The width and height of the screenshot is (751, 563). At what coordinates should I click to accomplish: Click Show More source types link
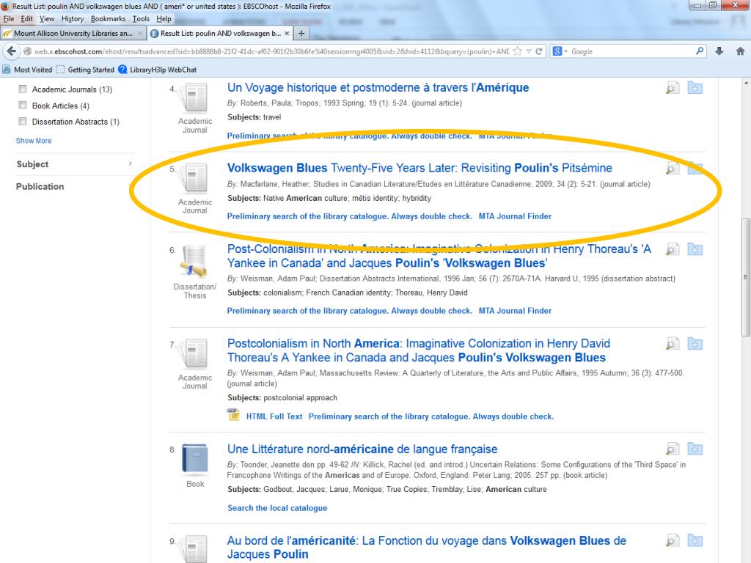(34, 141)
